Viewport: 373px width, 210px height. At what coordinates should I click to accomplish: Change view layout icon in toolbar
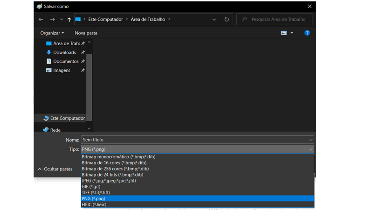[284, 33]
